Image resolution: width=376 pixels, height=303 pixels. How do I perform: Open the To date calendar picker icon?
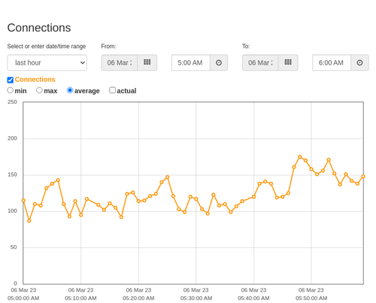click(x=288, y=62)
